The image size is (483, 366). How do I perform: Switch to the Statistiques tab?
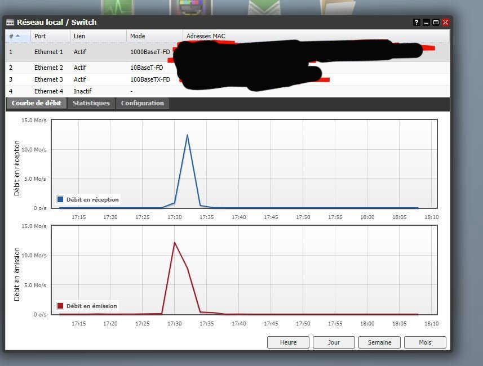[91, 104]
